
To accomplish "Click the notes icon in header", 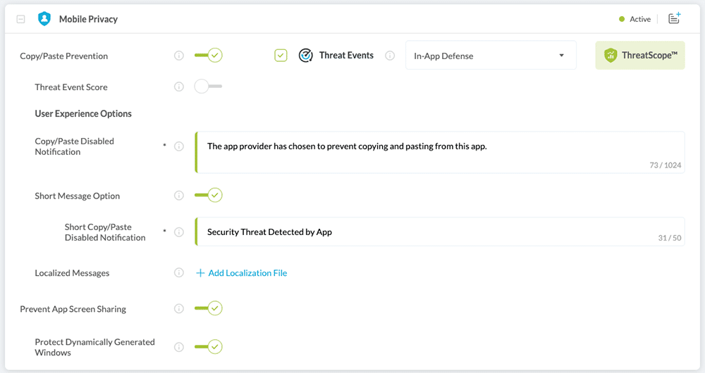I will pyautogui.click(x=674, y=19).
